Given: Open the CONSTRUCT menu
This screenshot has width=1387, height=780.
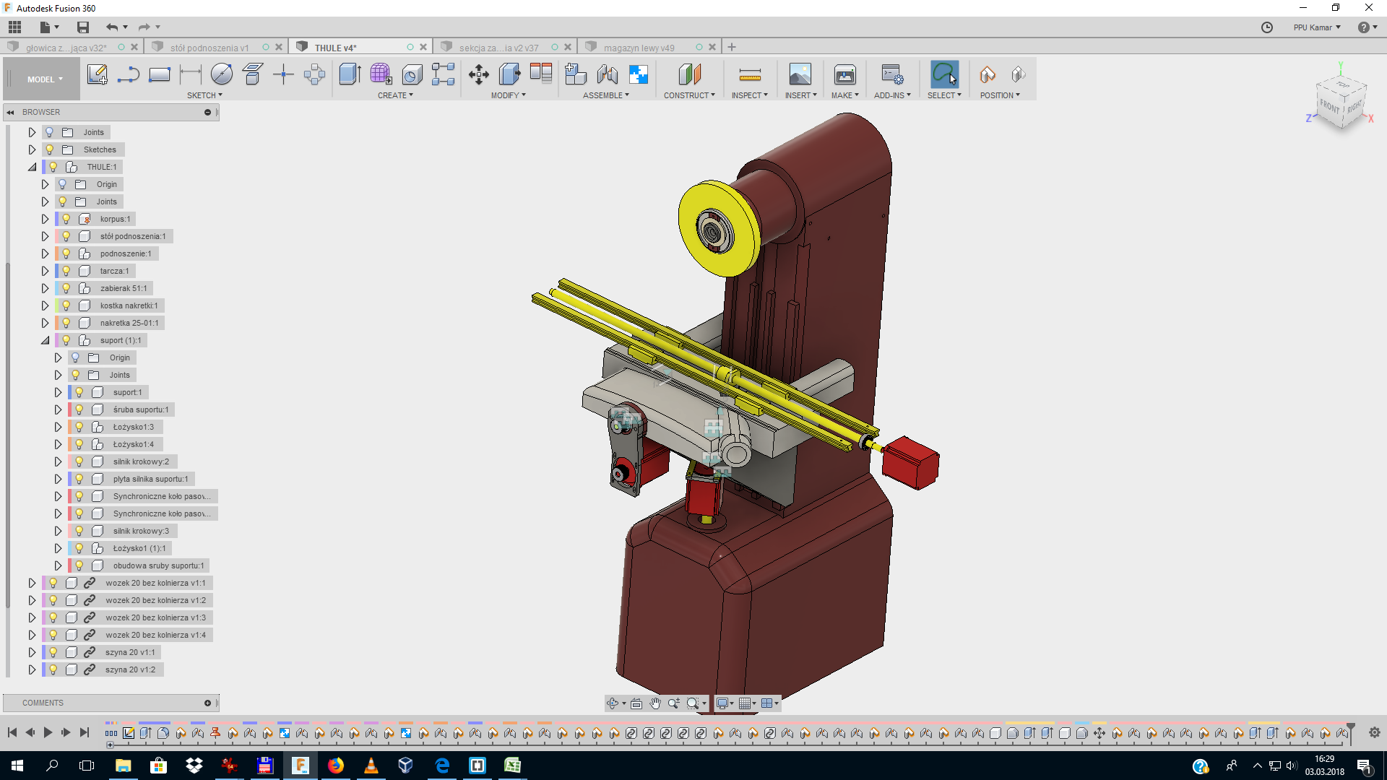Looking at the screenshot, I should 689,95.
